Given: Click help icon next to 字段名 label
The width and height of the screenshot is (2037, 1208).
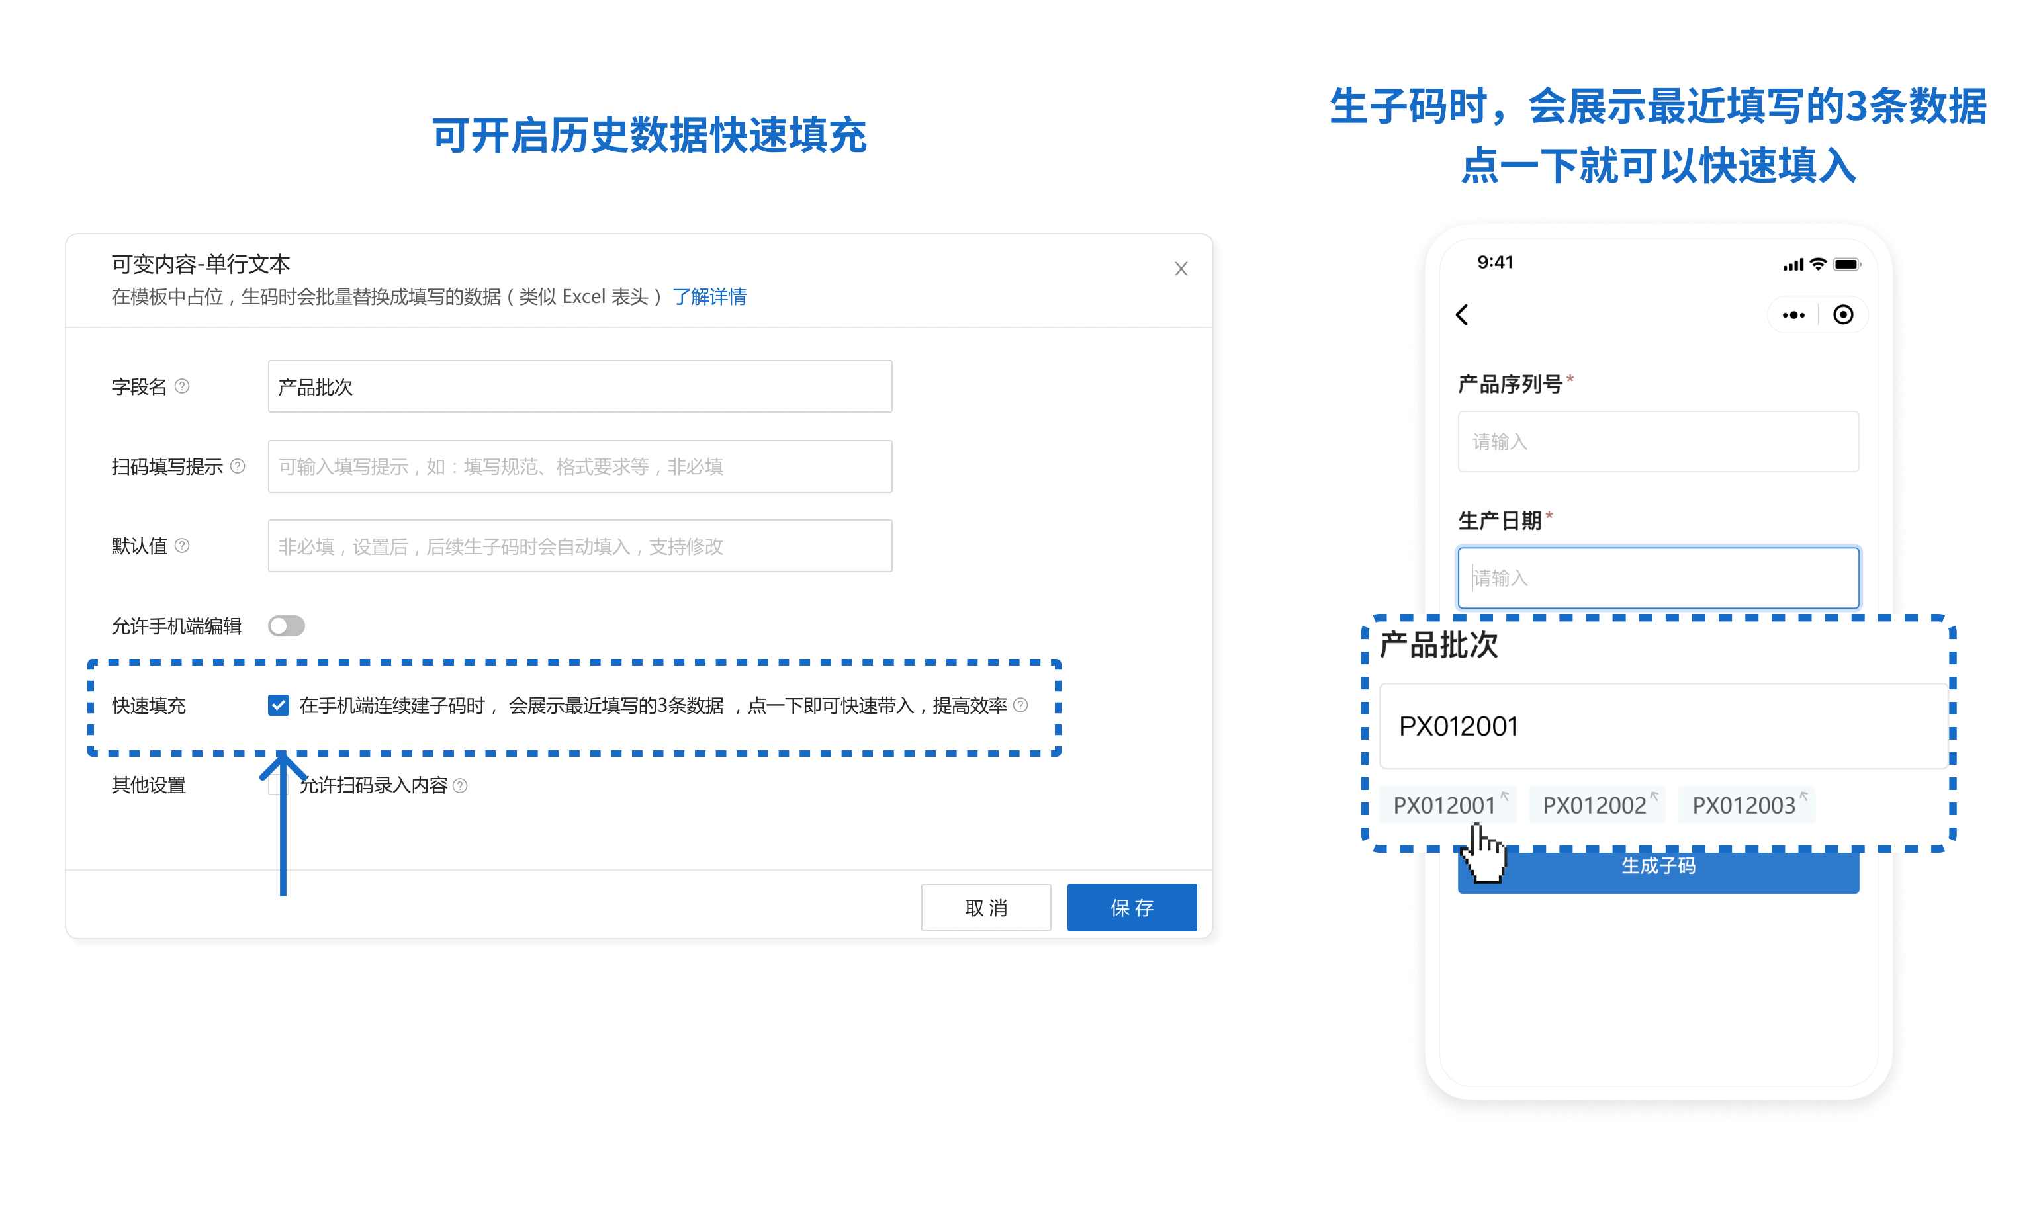Looking at the screenshot, I should (x=183, y=386).
